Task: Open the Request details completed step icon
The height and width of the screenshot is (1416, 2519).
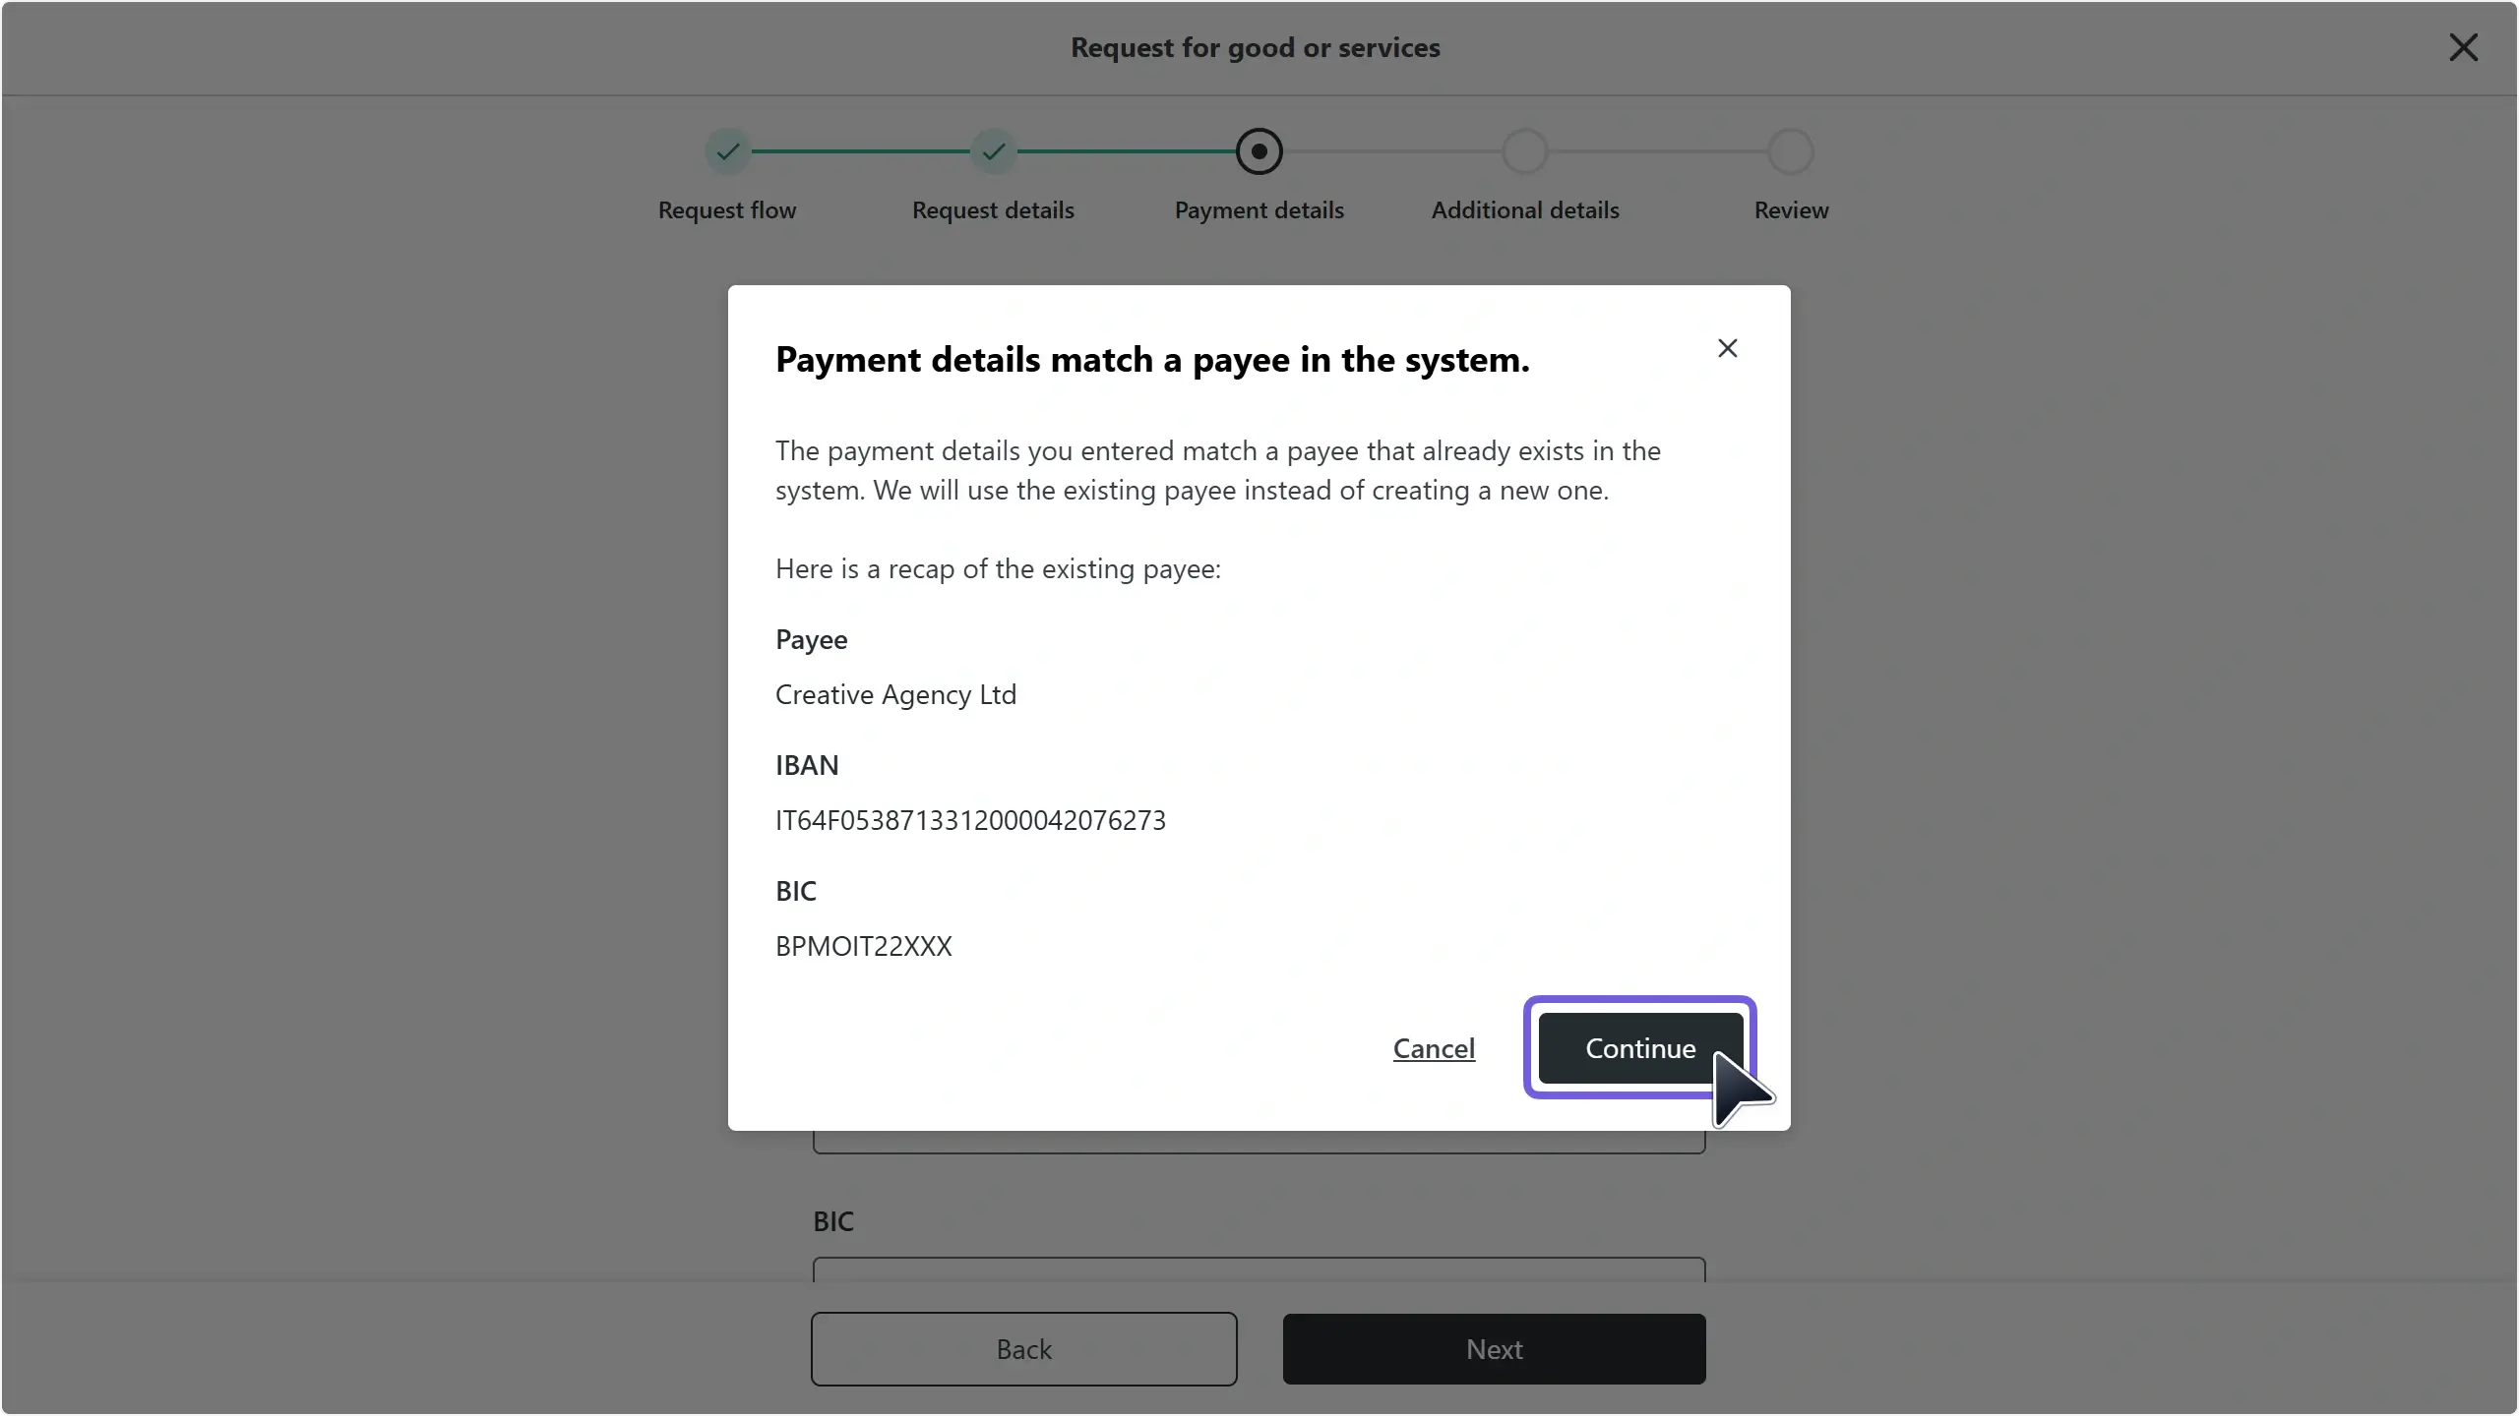Action: [994, 151]
